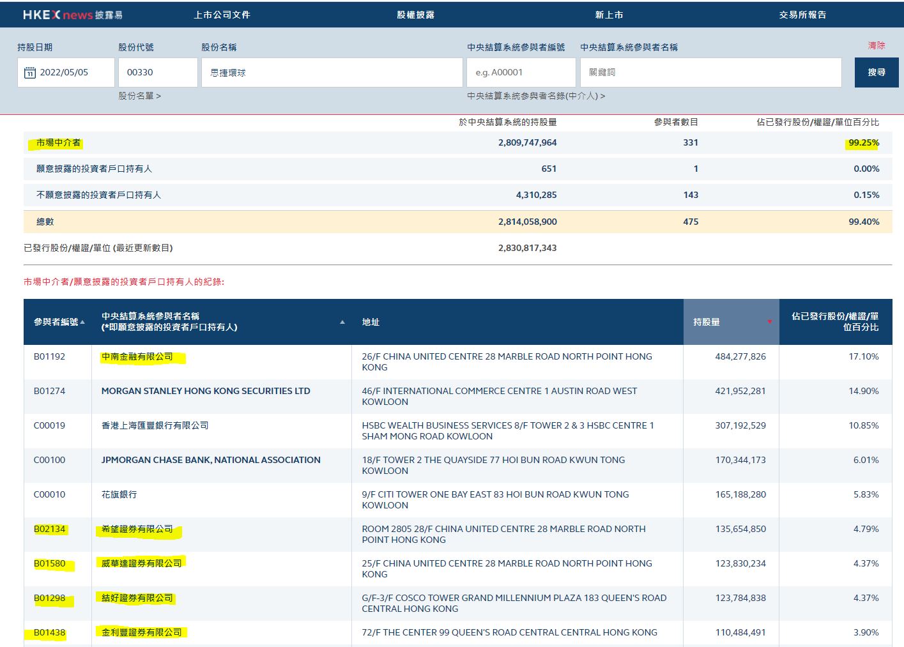Click 中南金融有限公司 name
Screen dimensions: 904x647
tap(137, 357)
